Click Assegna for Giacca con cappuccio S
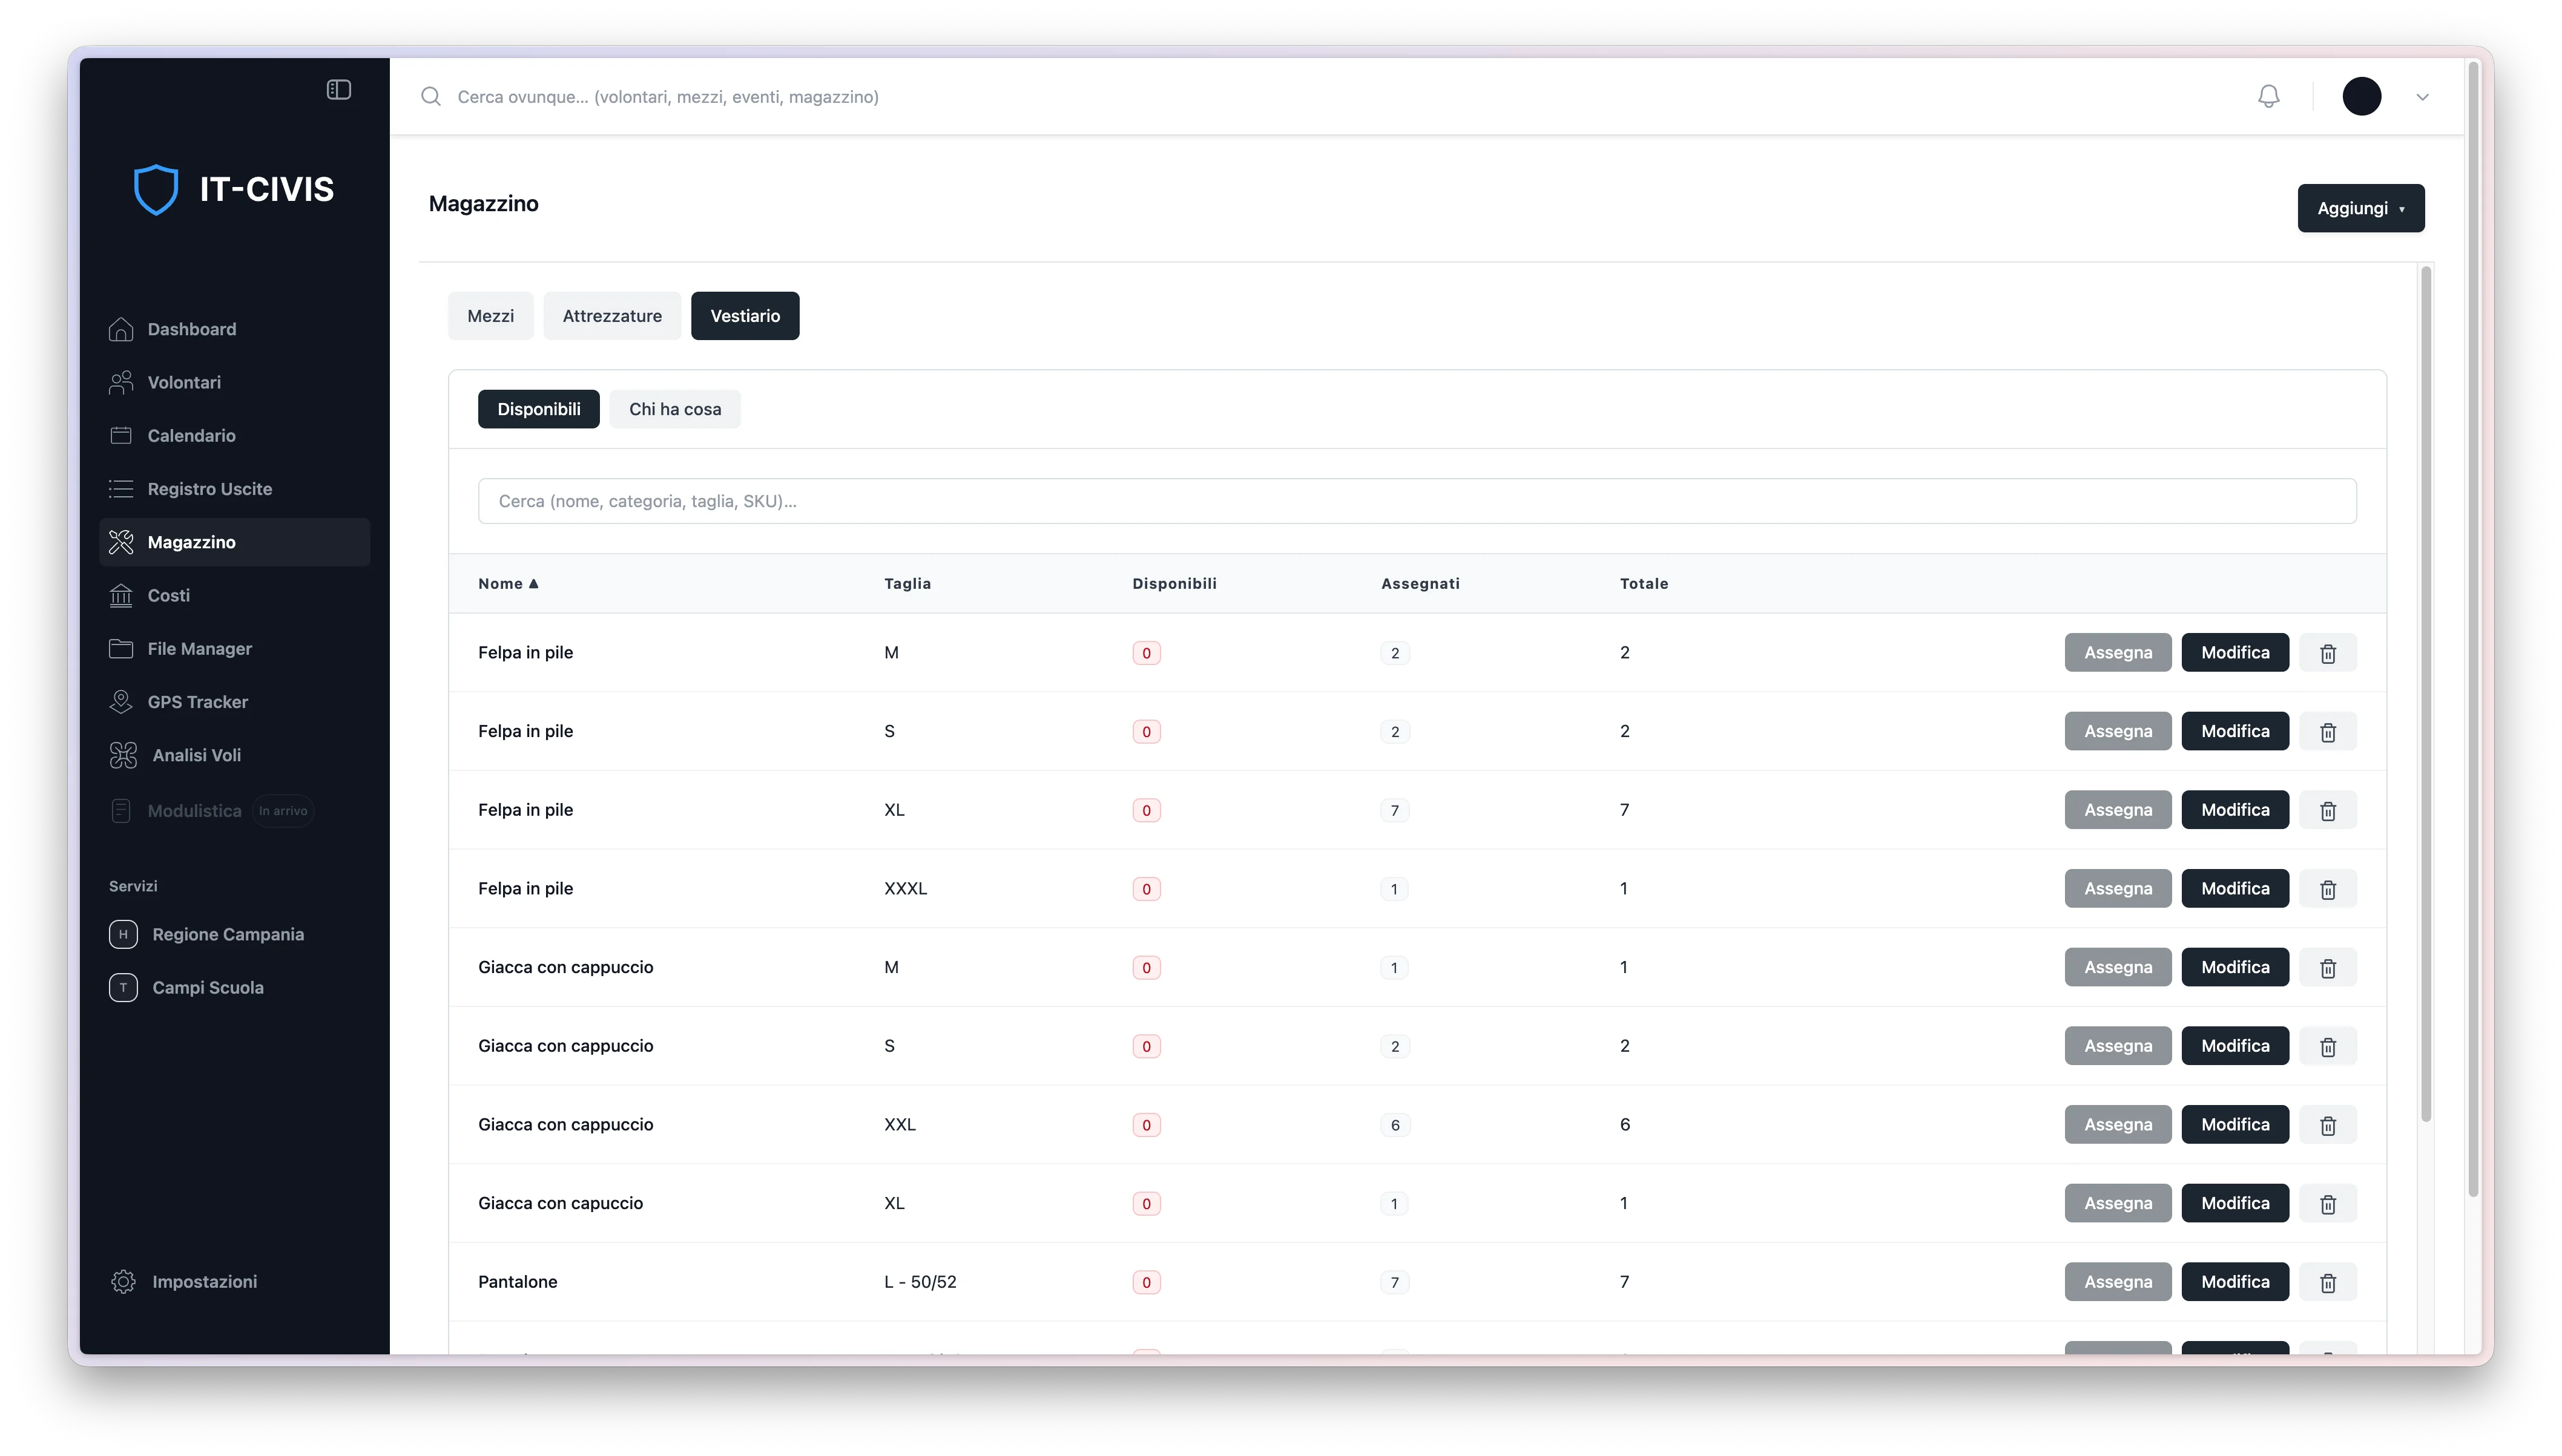Viewport: 2562px width, 1456px height. click(x=2117, y=1046)
